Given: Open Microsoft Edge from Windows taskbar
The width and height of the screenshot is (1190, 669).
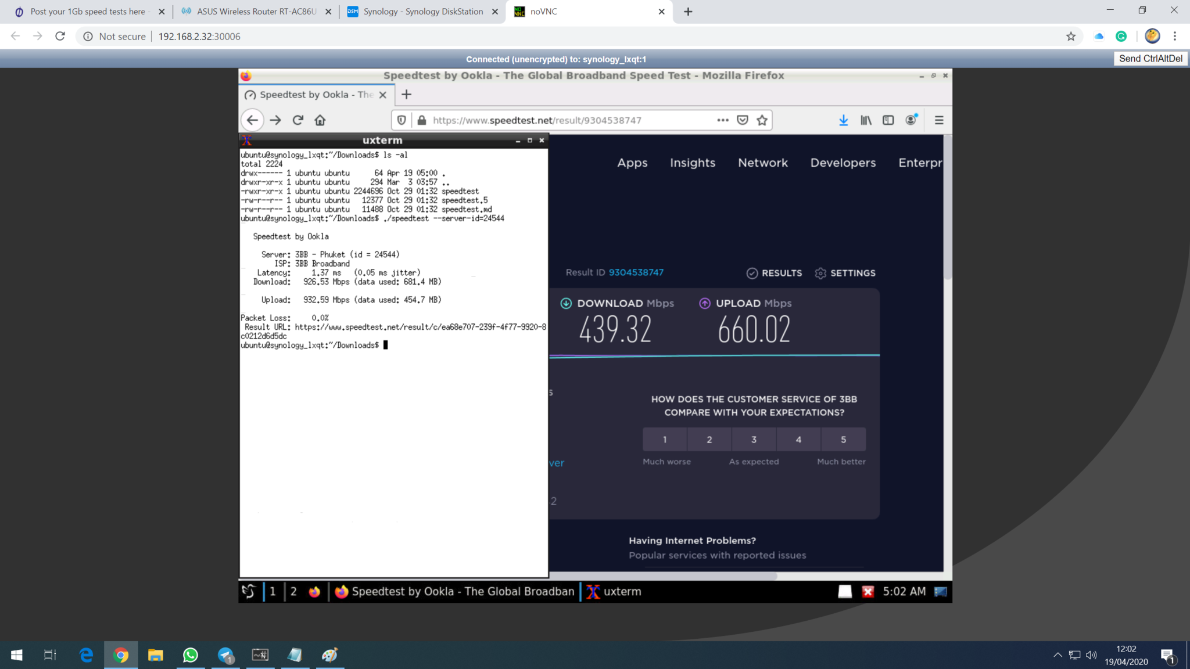Looking at the screenshot, I should click(x=86, y=655).
